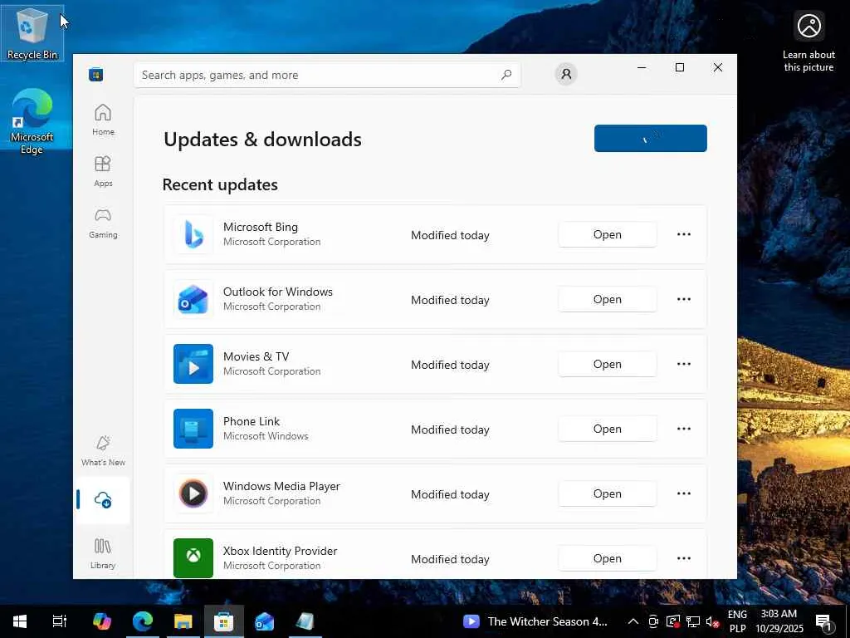Open The Witcher Season 4 news widget
Screen dimensions: 850x638
535,621
